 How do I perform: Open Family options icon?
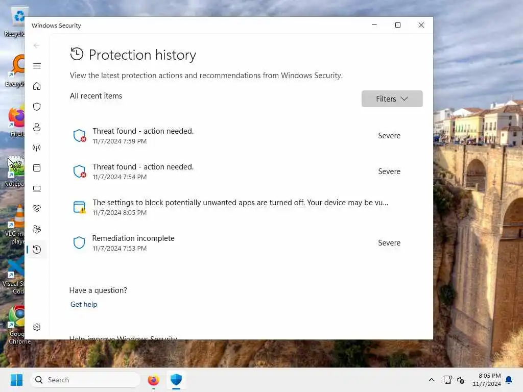pos(37,229)
